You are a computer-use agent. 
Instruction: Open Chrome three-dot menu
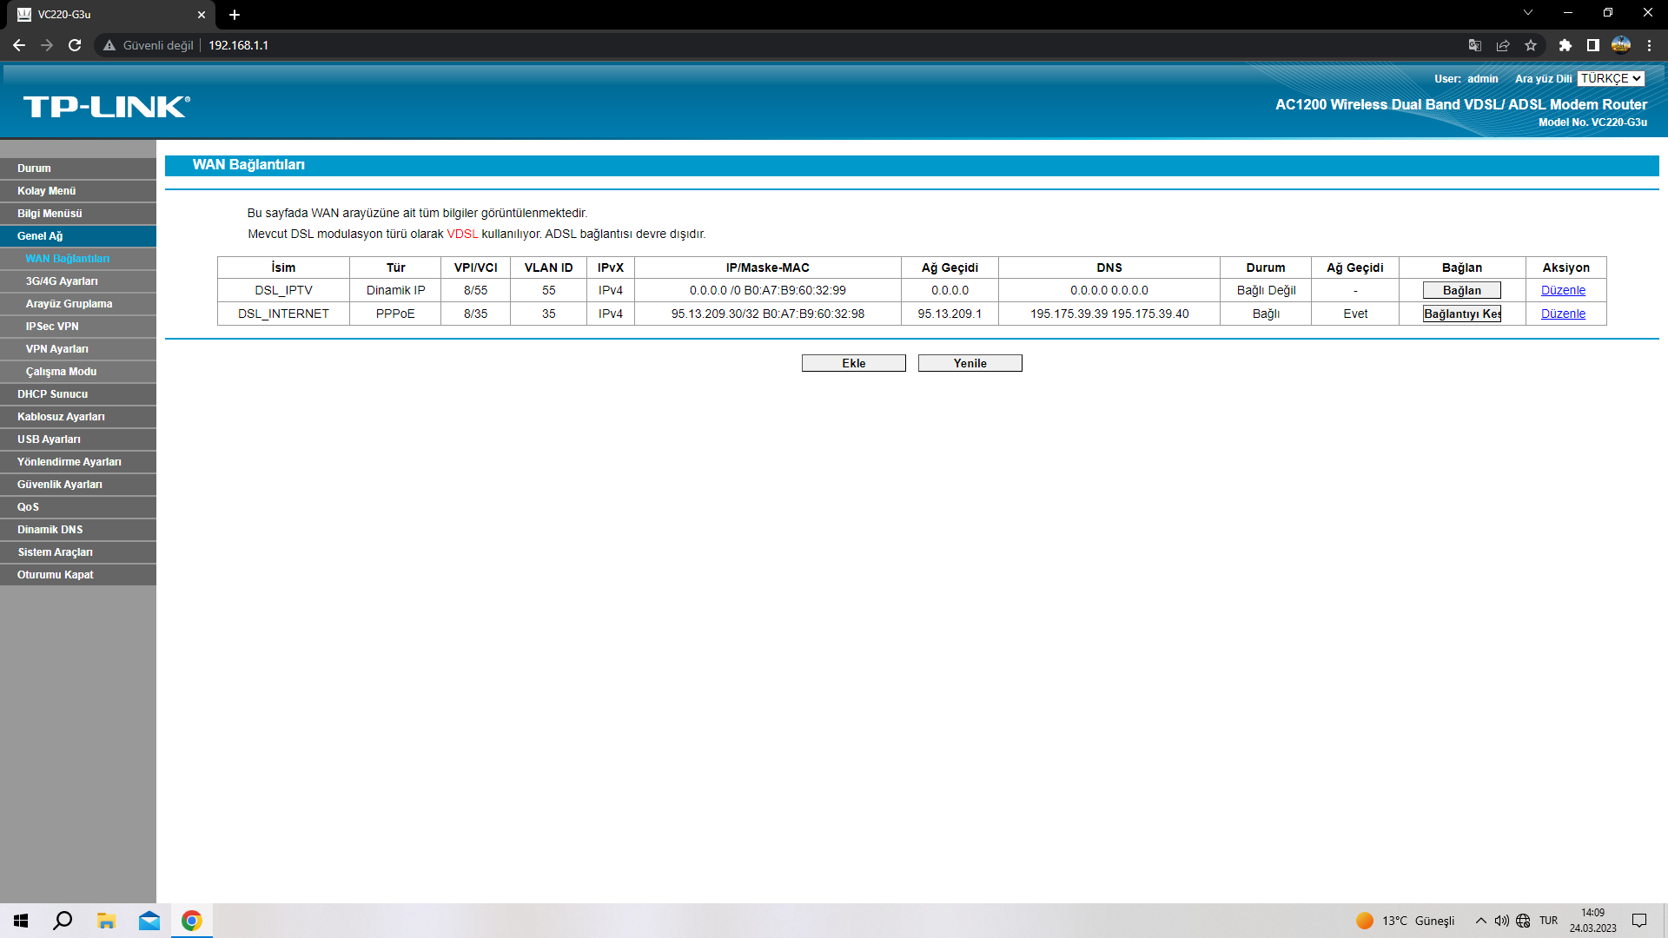tap(1649, 45)
